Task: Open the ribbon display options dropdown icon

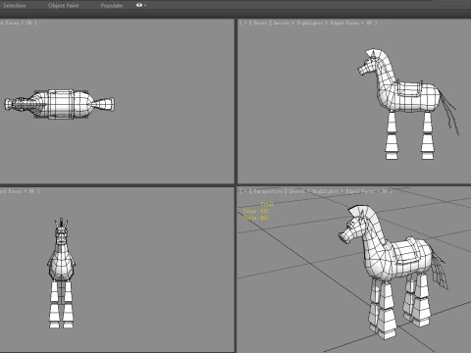Action: point(141,5)
